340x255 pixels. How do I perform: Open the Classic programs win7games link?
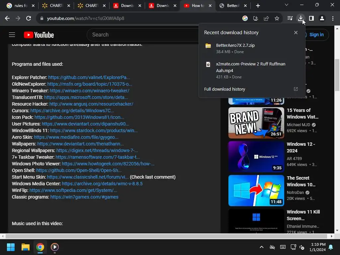click(x=84, y=197)
